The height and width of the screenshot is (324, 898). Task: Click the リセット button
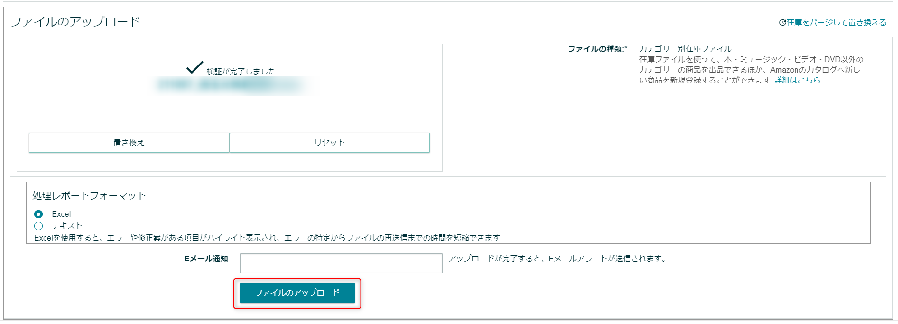330,143
